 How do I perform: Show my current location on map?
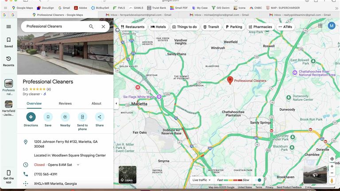(332, 159)
